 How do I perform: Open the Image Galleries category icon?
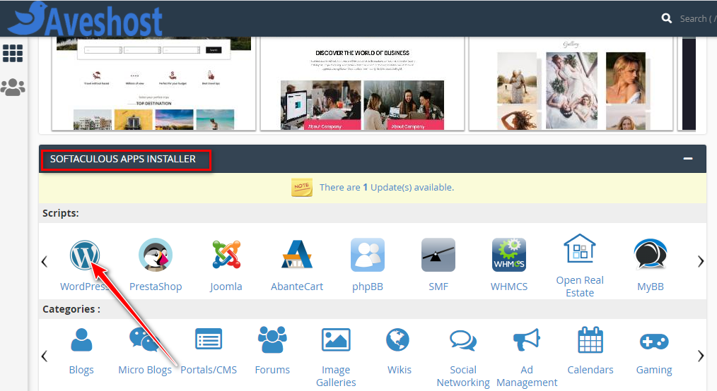[336, 340]
